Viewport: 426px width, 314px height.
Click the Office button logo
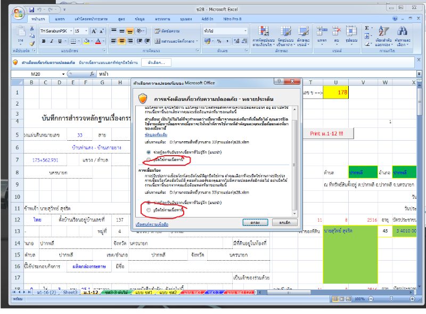point(19,12)
